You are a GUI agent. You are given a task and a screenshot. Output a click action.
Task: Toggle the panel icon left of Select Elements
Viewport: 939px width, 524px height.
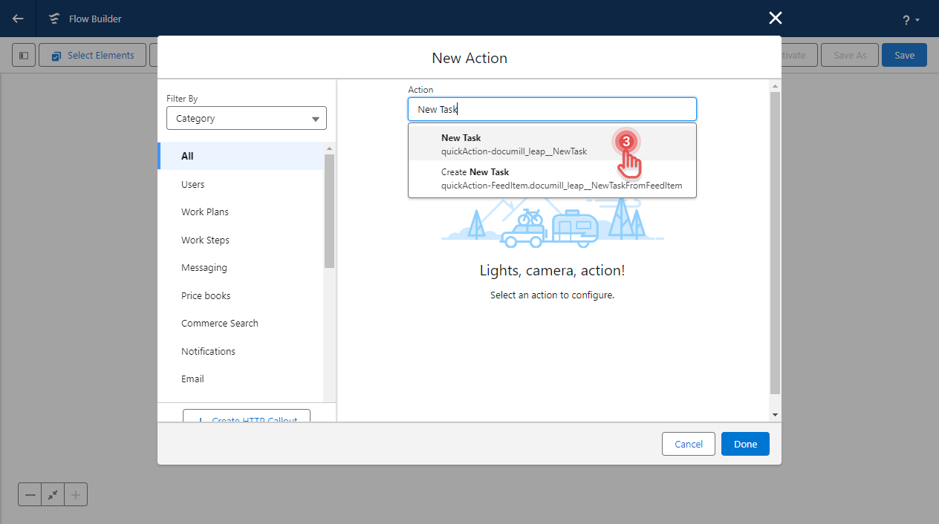point(23,54)
